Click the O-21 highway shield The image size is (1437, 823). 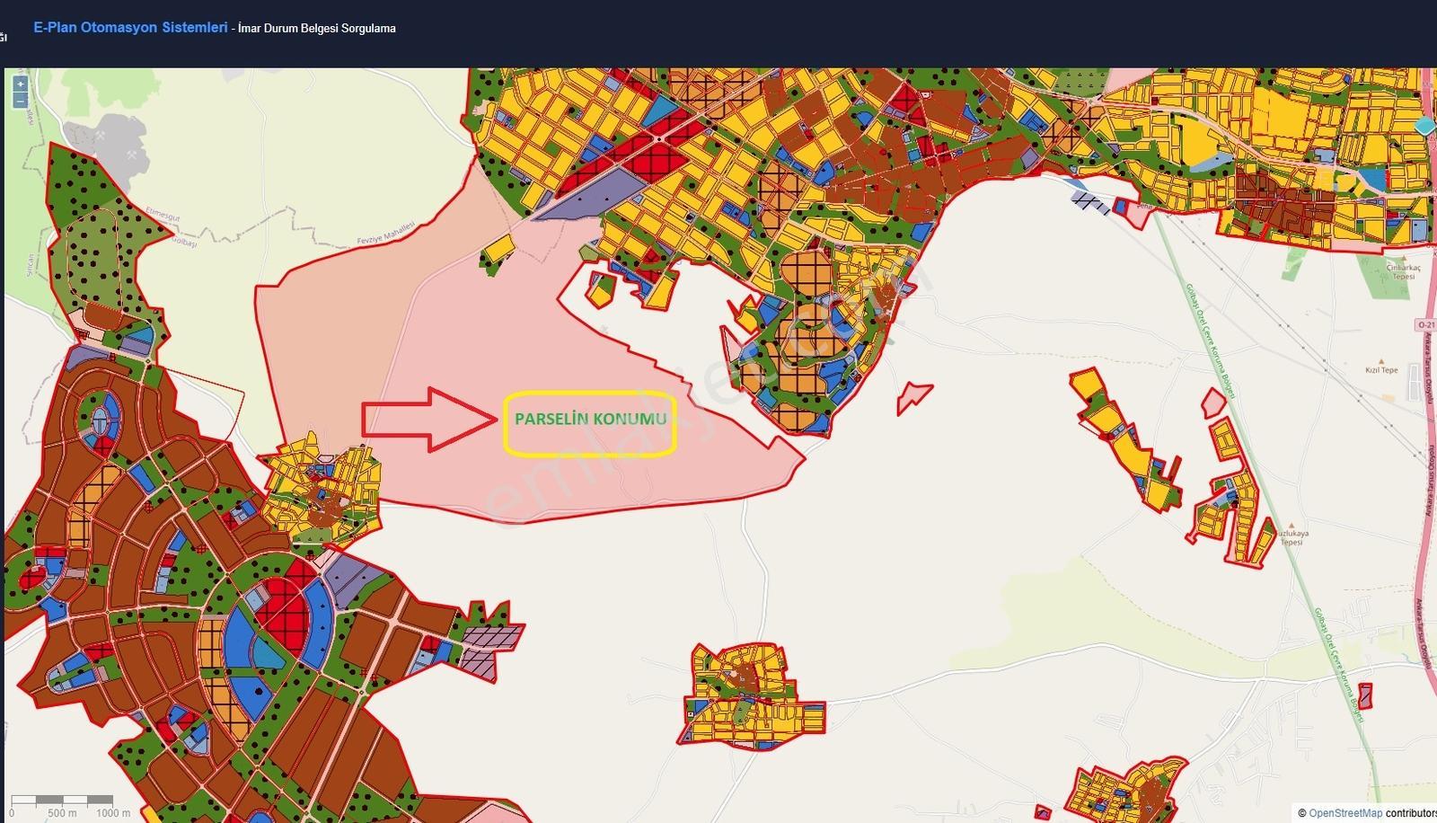(x=1425, y=324)
